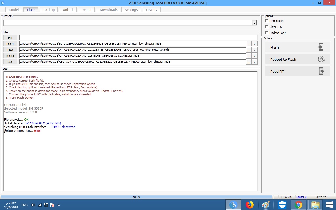The width and height of the screenshot is (336, 210).
Task: Click the Reboot to Flash button
Action: click(x=298, y=59)
